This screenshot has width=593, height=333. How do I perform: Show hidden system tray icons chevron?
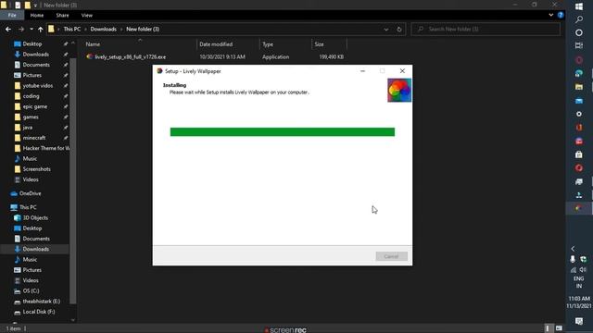coord(573,249)
